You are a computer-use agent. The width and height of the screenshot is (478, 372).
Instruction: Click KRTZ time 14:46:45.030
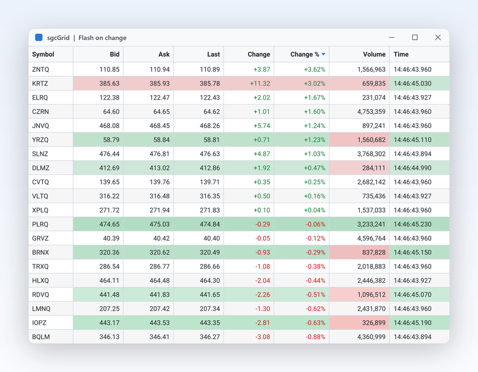pyautogui.click(x=419, y=83)
